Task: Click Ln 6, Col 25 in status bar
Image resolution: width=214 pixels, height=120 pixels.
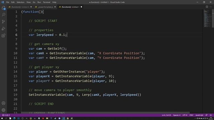Action: tap(167, 115)
